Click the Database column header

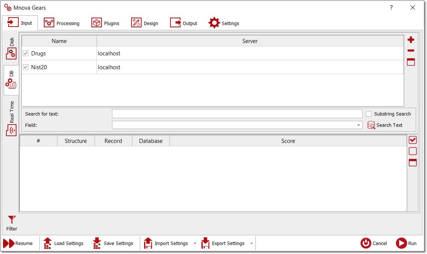pos(151,141)
